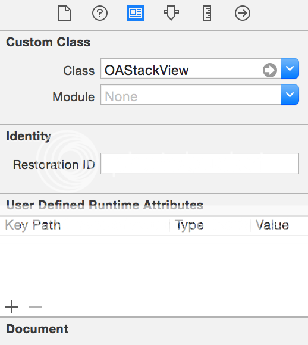Expand the Class dropdown list
Image resolution: width=308 pixels, height=345 pixels.
290,68
